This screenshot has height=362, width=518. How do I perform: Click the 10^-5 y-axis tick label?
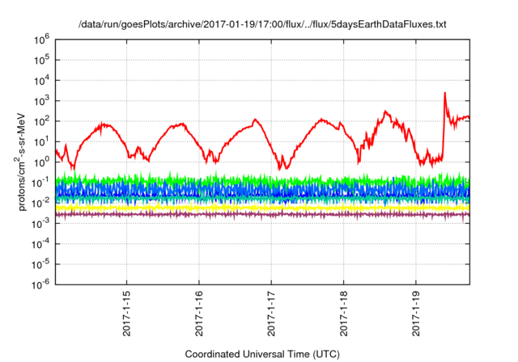click(40, 265)
